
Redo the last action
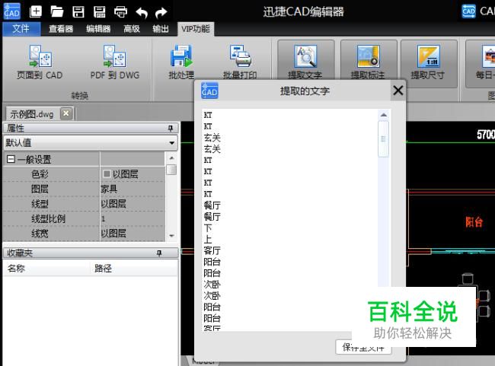(x=161, y=13)
